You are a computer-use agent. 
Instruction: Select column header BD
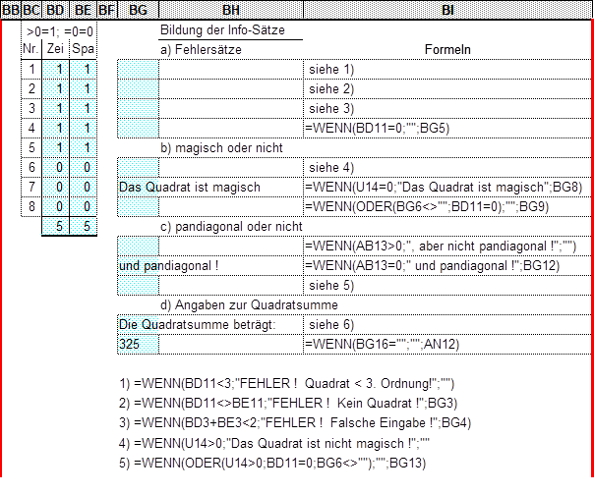coord(57,10)
